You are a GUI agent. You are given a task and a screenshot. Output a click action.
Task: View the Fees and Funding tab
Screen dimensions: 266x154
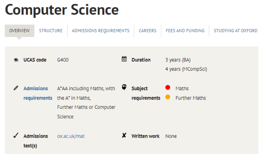[185, 31]
